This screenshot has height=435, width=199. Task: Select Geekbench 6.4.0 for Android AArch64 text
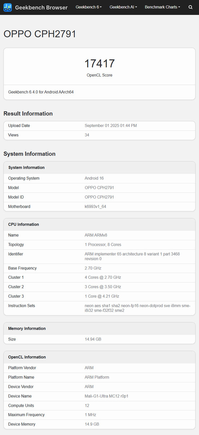point(41,92)
